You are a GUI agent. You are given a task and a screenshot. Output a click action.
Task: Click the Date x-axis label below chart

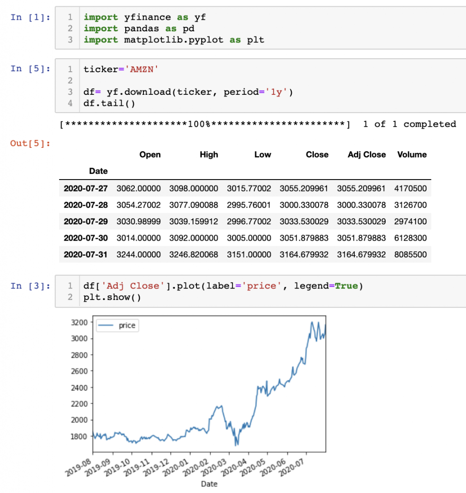pos(209,483)
